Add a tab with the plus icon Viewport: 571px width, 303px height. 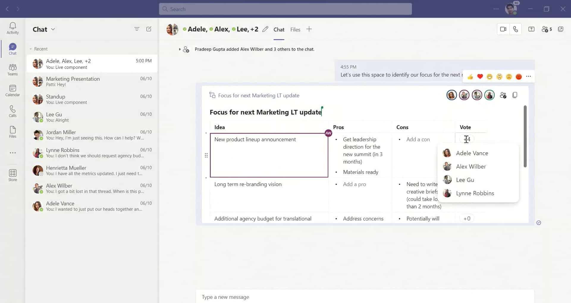coord(309,29)
